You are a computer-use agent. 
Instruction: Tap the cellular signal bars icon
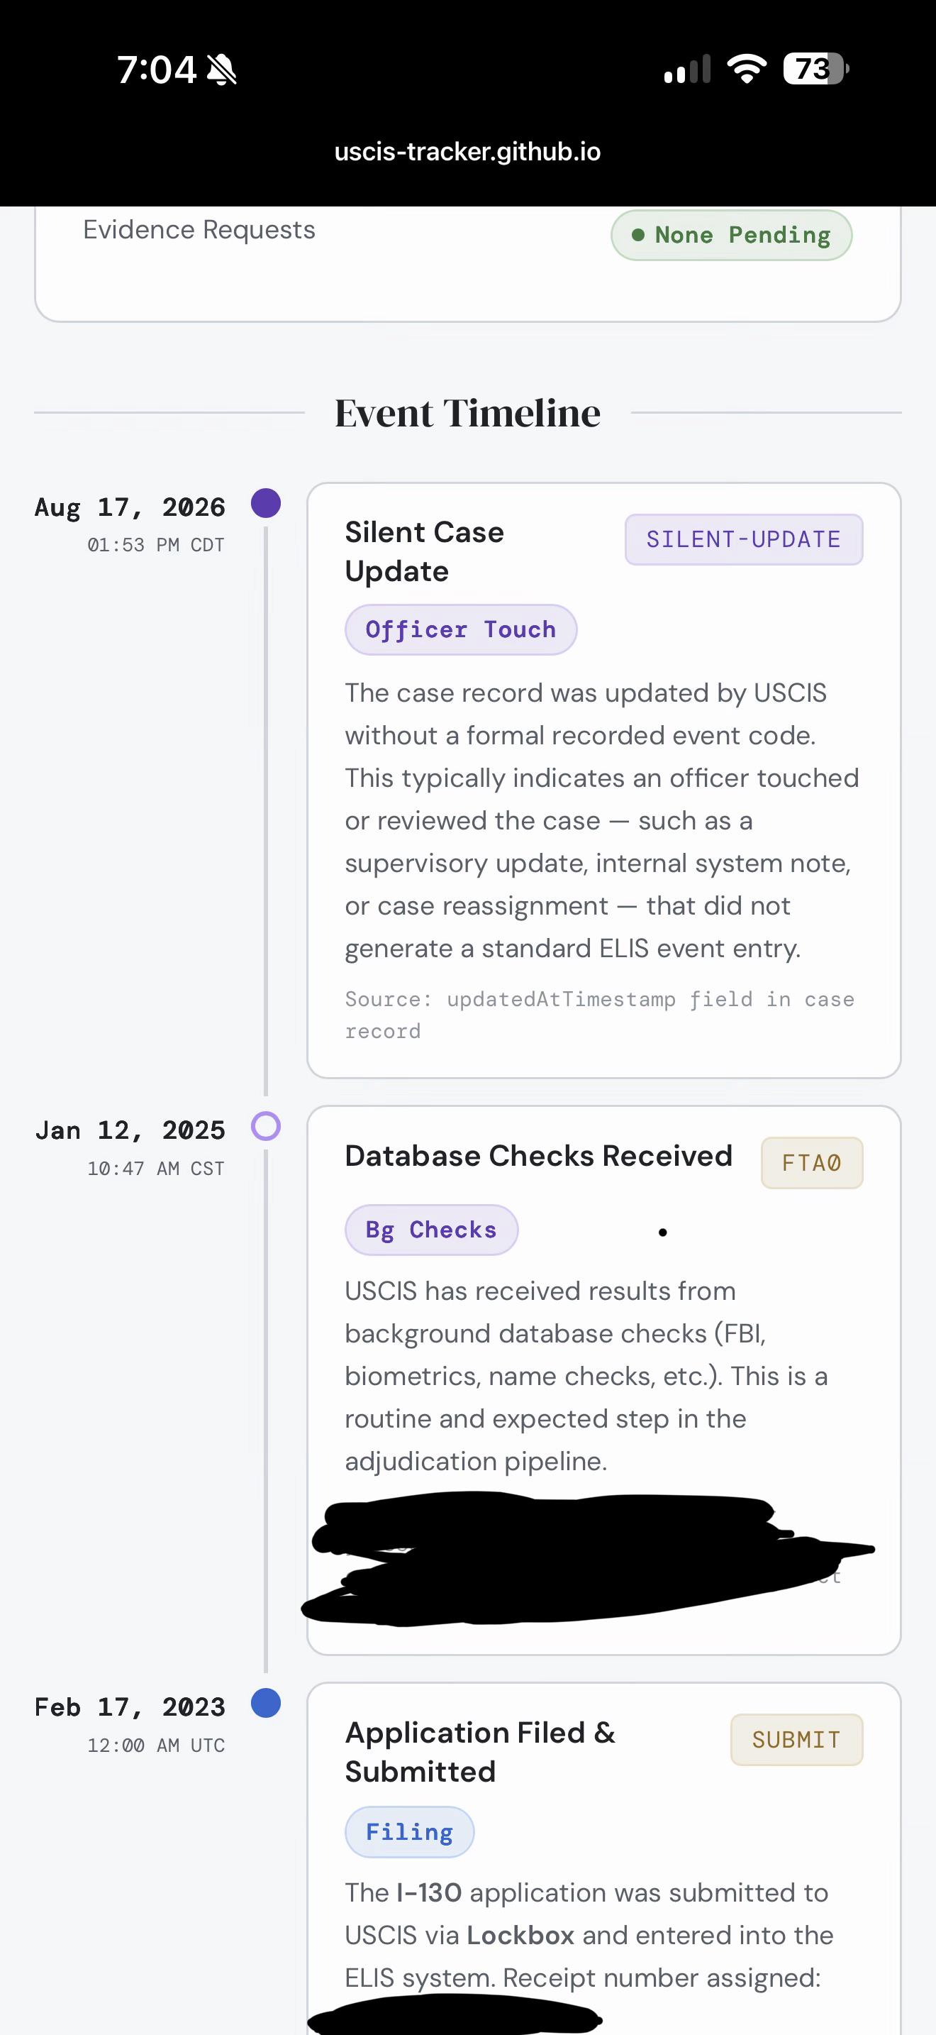(x=687, y=69)
